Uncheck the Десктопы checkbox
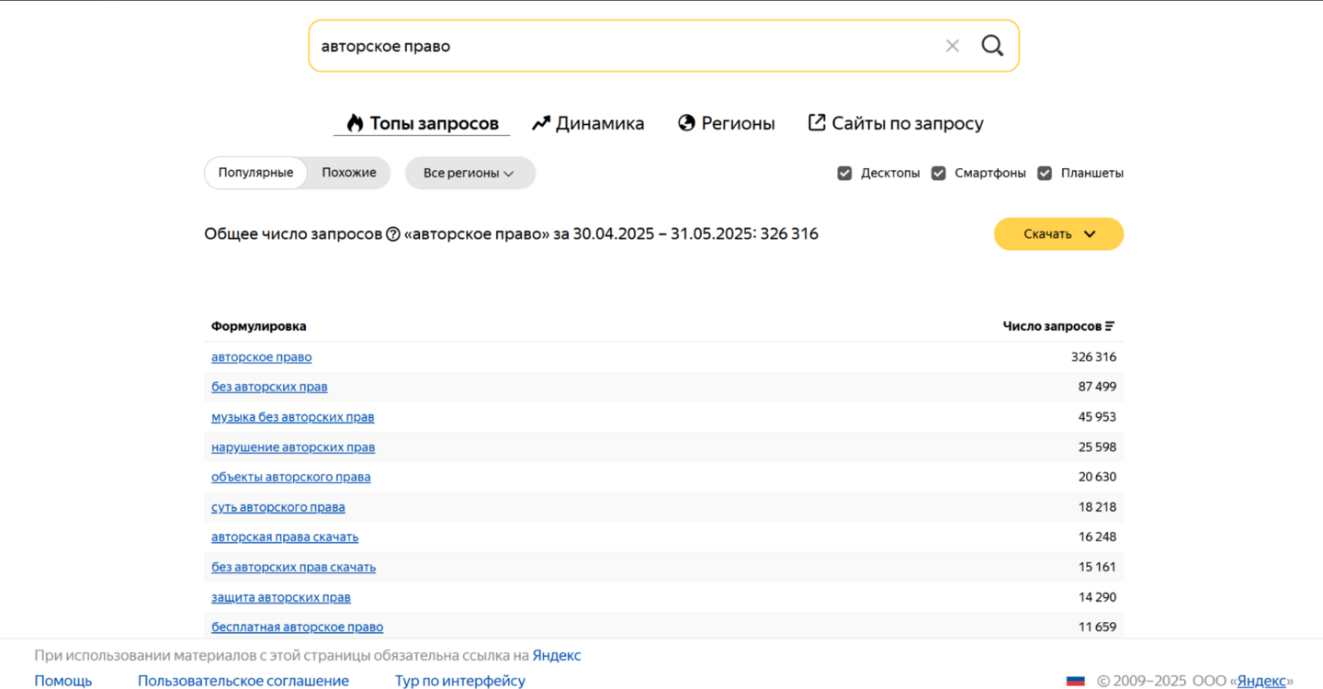This screenshot has width=1323, height=689. [844, 173]
